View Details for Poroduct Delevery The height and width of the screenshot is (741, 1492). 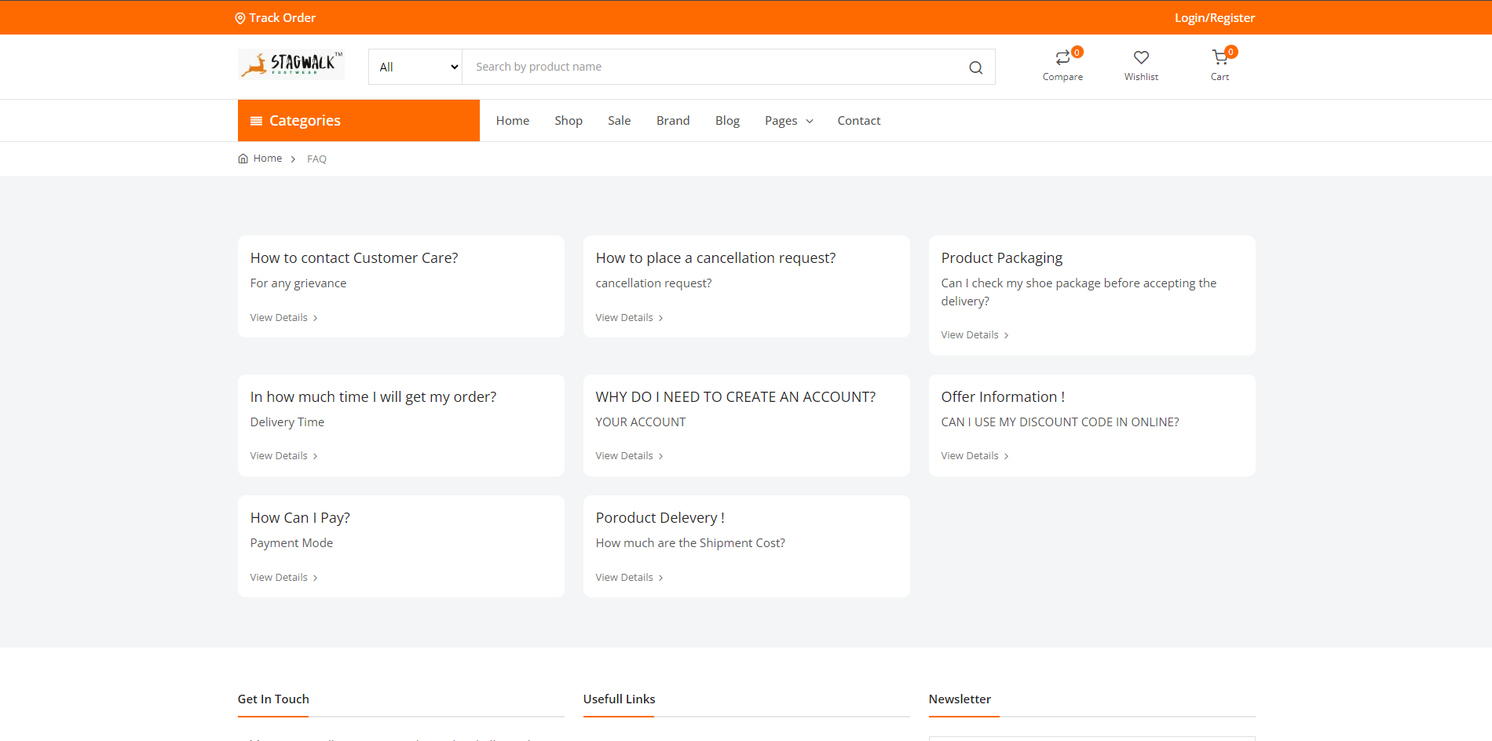[x=629, y=578]
